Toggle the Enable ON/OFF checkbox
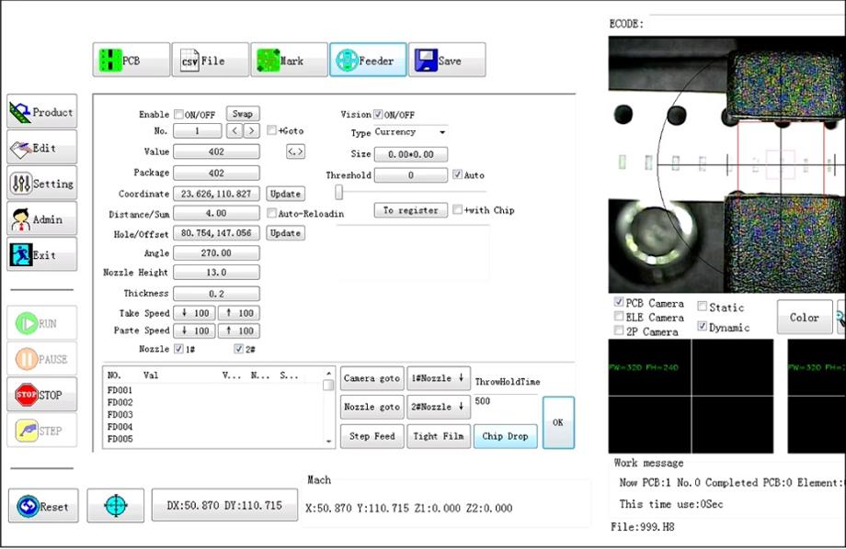The image size is (846, 549). [178, 115]
